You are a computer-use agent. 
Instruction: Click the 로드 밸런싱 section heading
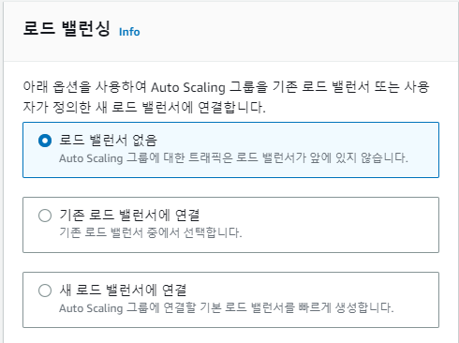tap(67, 28)
